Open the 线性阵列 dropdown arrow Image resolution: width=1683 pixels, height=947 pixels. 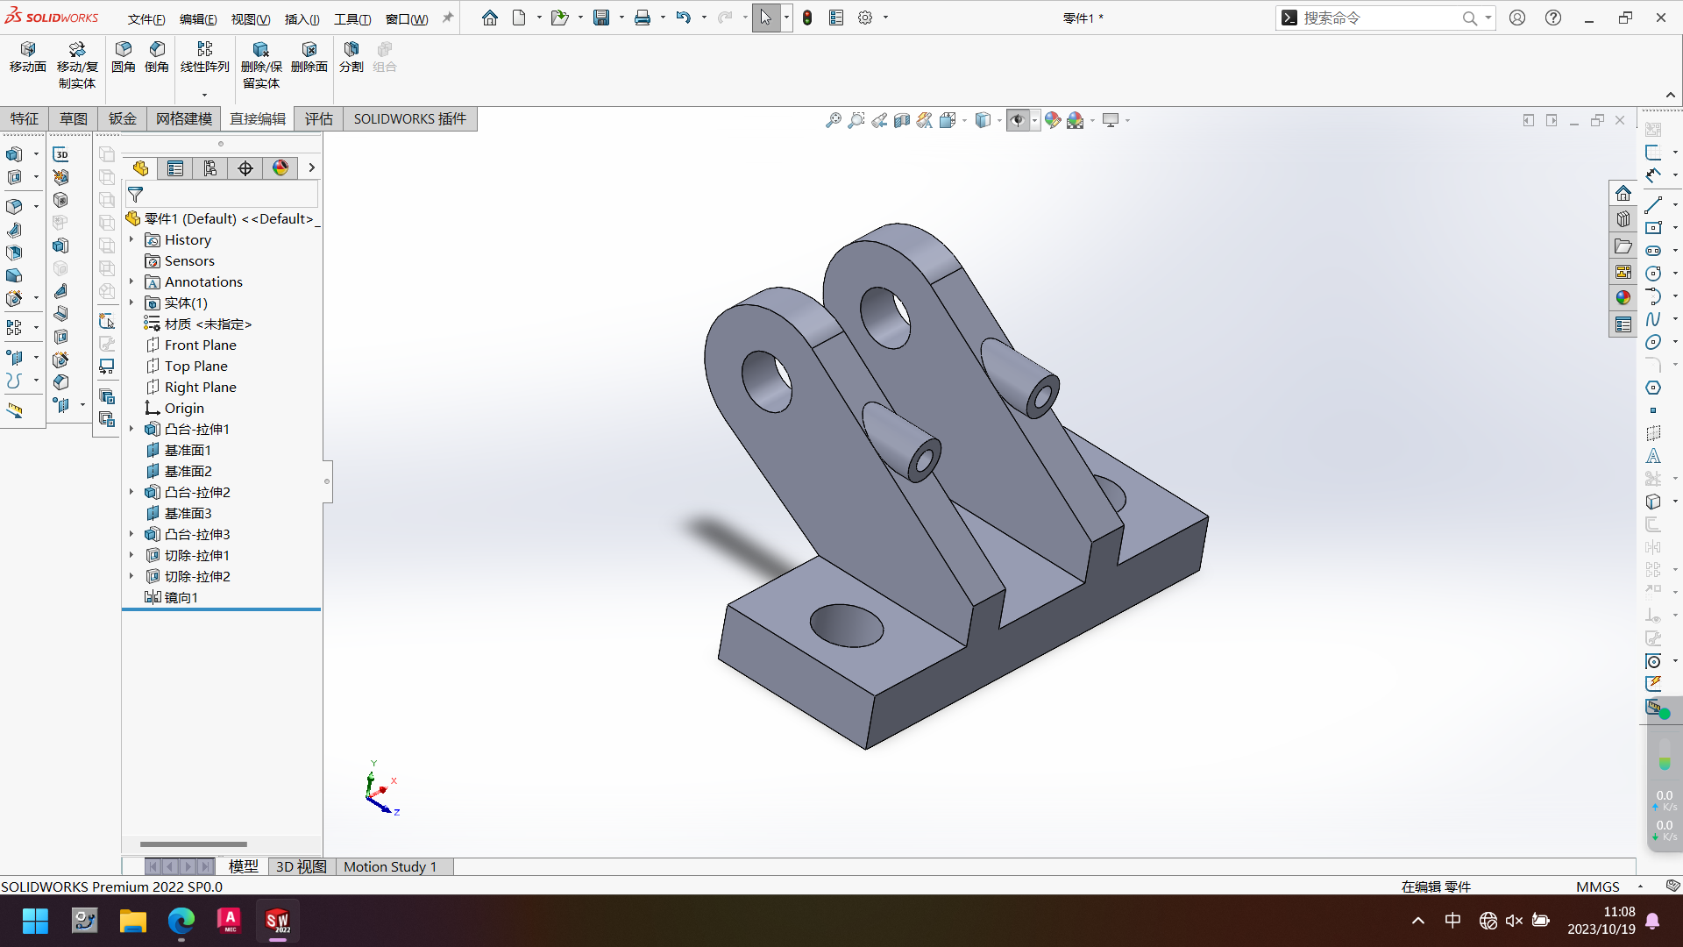[x=204, y=95]
